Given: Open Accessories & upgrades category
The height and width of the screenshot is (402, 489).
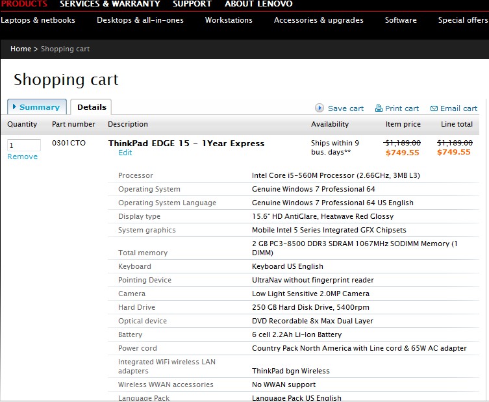Looking at the screenshot, I should pos(318,20).
